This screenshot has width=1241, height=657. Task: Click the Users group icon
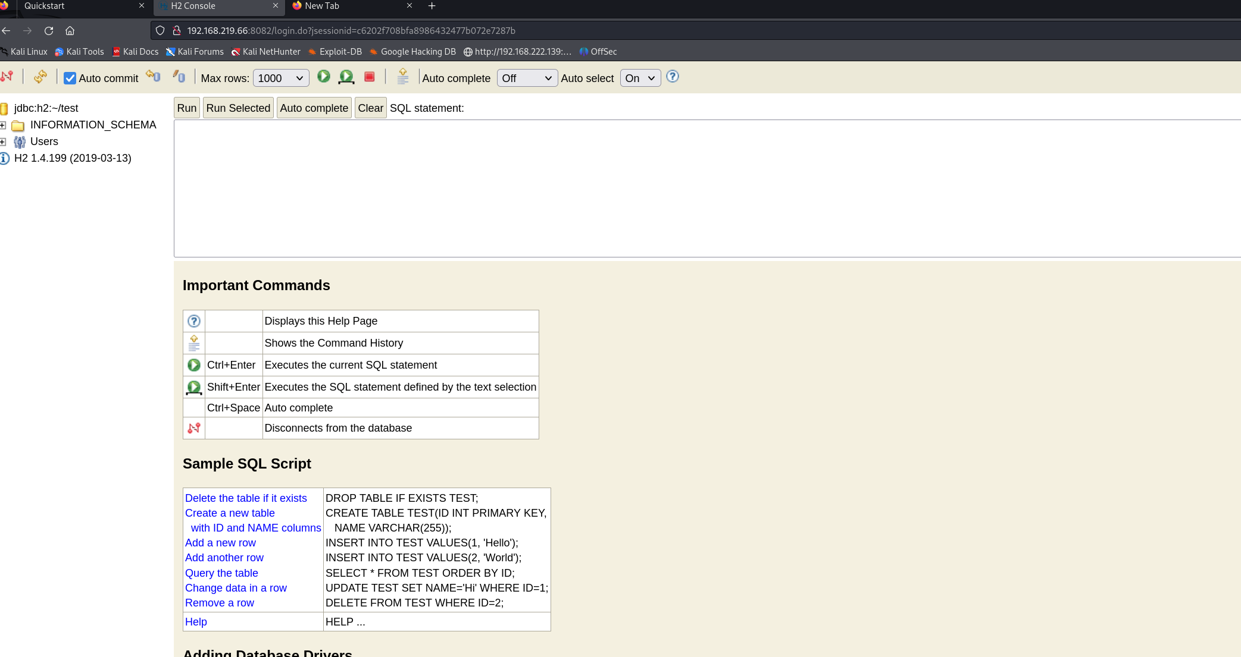click(x=20, y=142)
